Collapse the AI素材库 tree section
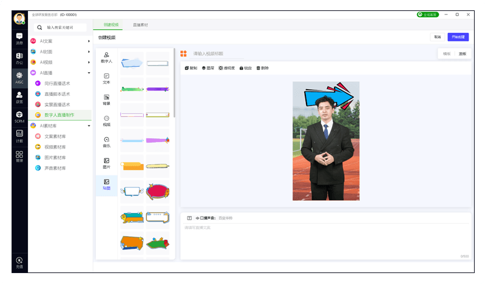The image size is (485, 284). tap(89, 126)
